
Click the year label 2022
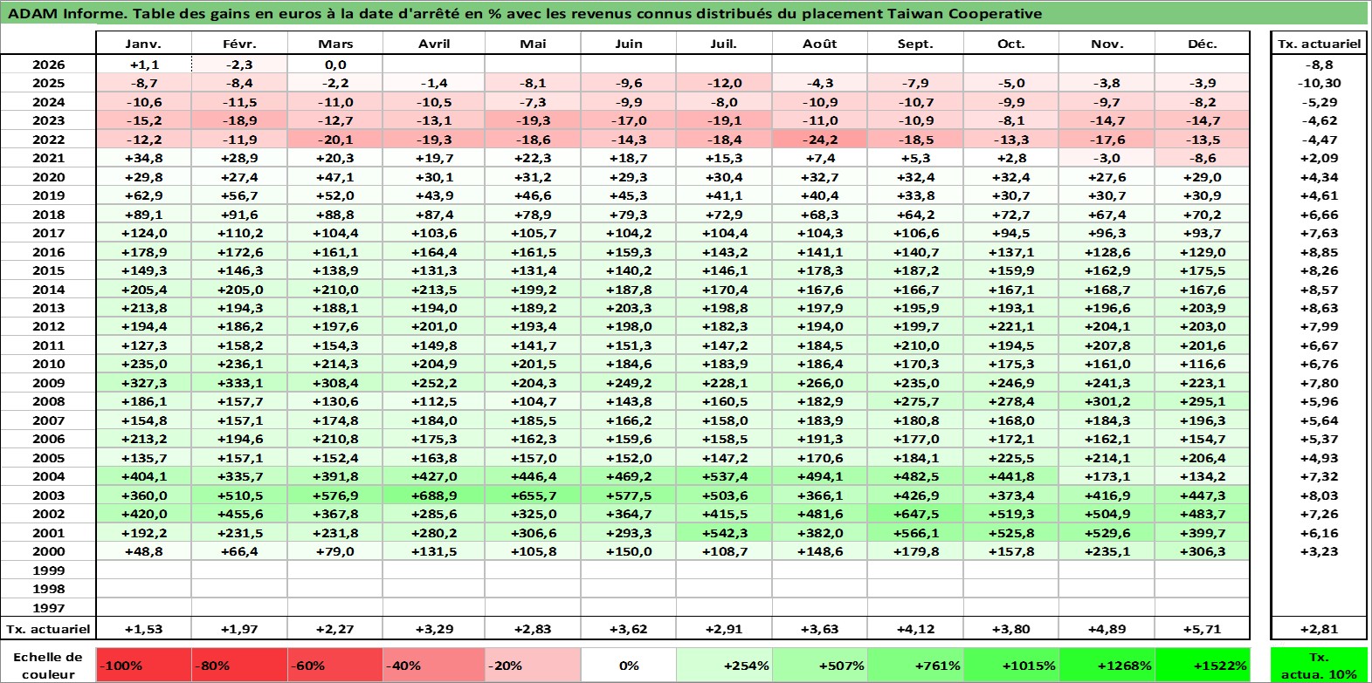coord(48,140)
